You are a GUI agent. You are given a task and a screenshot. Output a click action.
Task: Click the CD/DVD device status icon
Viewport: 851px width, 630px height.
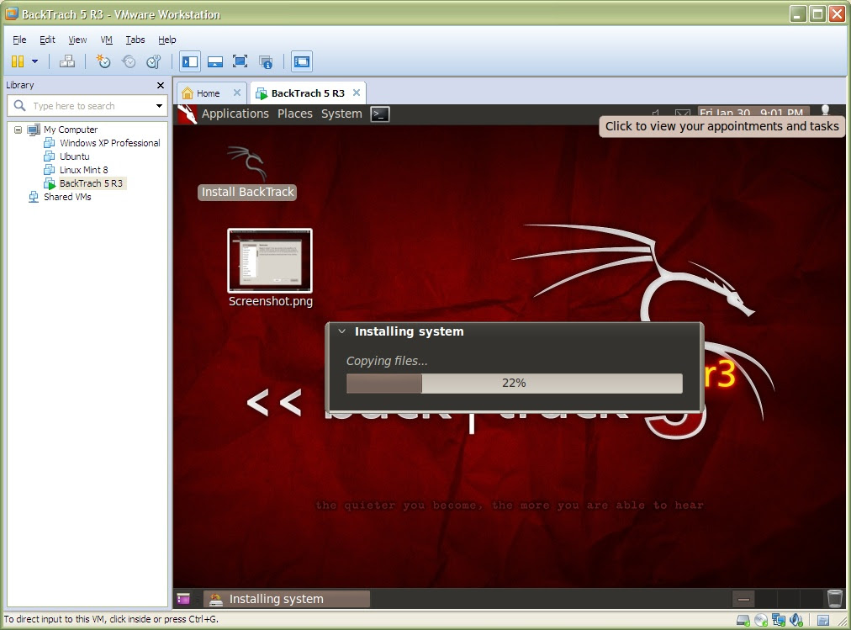(761, 620)
